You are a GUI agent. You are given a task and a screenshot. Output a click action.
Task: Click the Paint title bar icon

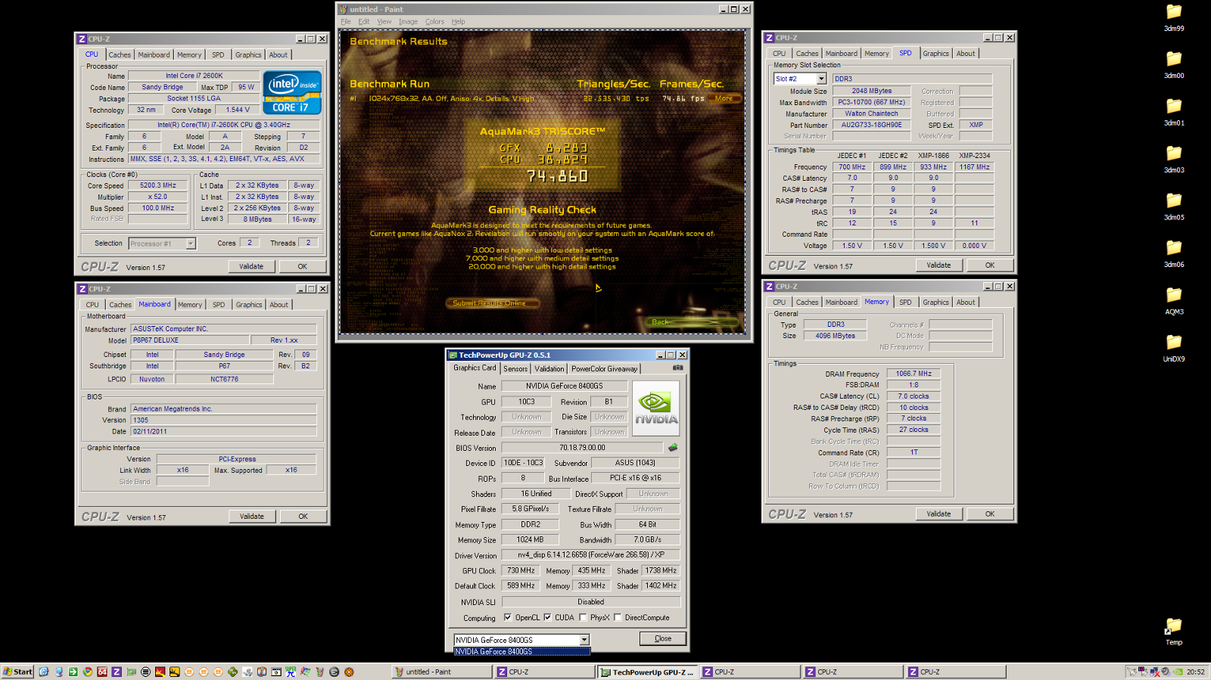343,9
